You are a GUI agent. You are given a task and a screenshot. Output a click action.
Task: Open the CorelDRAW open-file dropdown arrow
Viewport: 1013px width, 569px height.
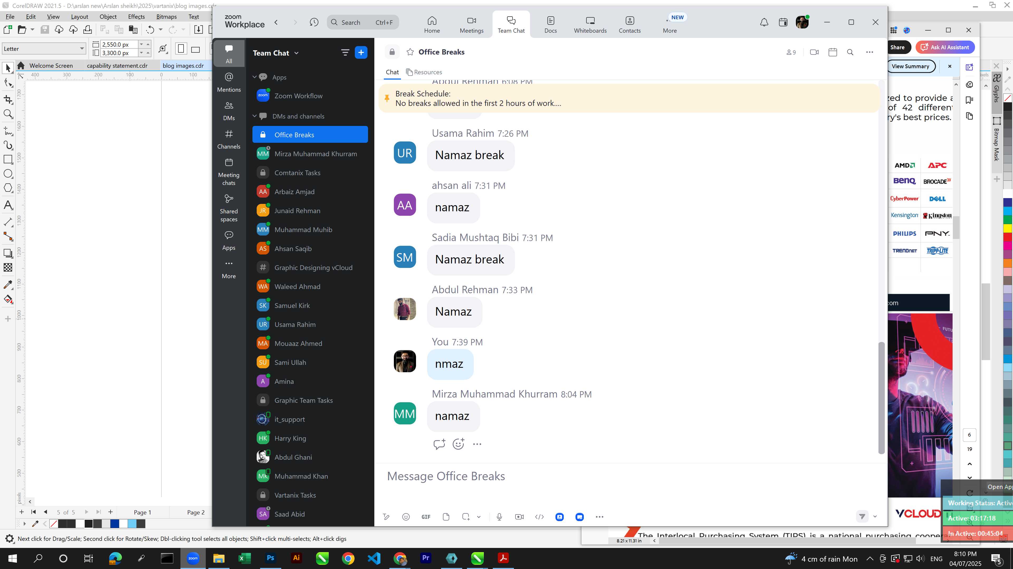click(33, 30)
